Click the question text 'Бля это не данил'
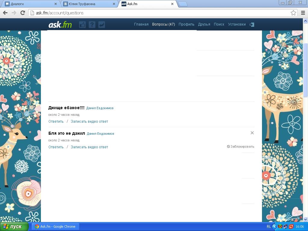 pyautogui.click(x=66, y=133)
